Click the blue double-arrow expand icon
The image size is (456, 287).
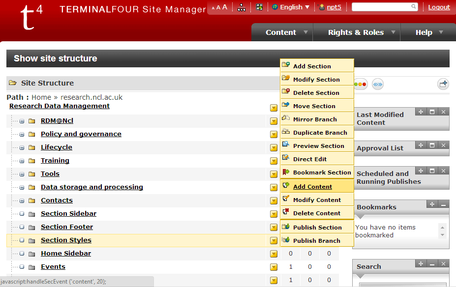point(377,84)
